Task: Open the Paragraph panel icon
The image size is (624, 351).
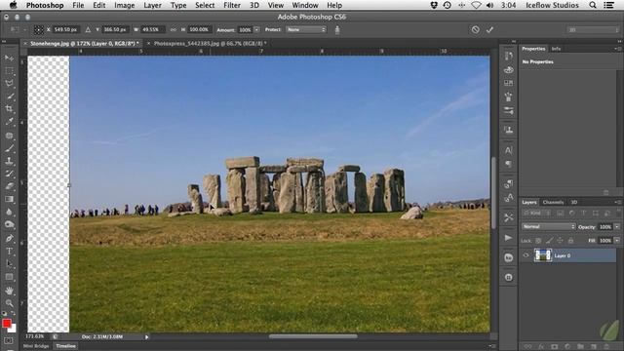Action: coord(508,164)
